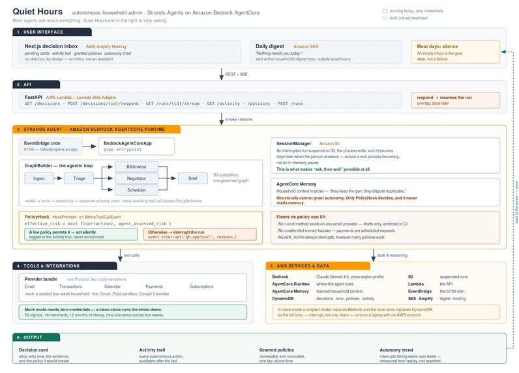Click the "Bedrock" service row name
The height and width of the screenshot is (373, 519).
[x=280, y=277]
